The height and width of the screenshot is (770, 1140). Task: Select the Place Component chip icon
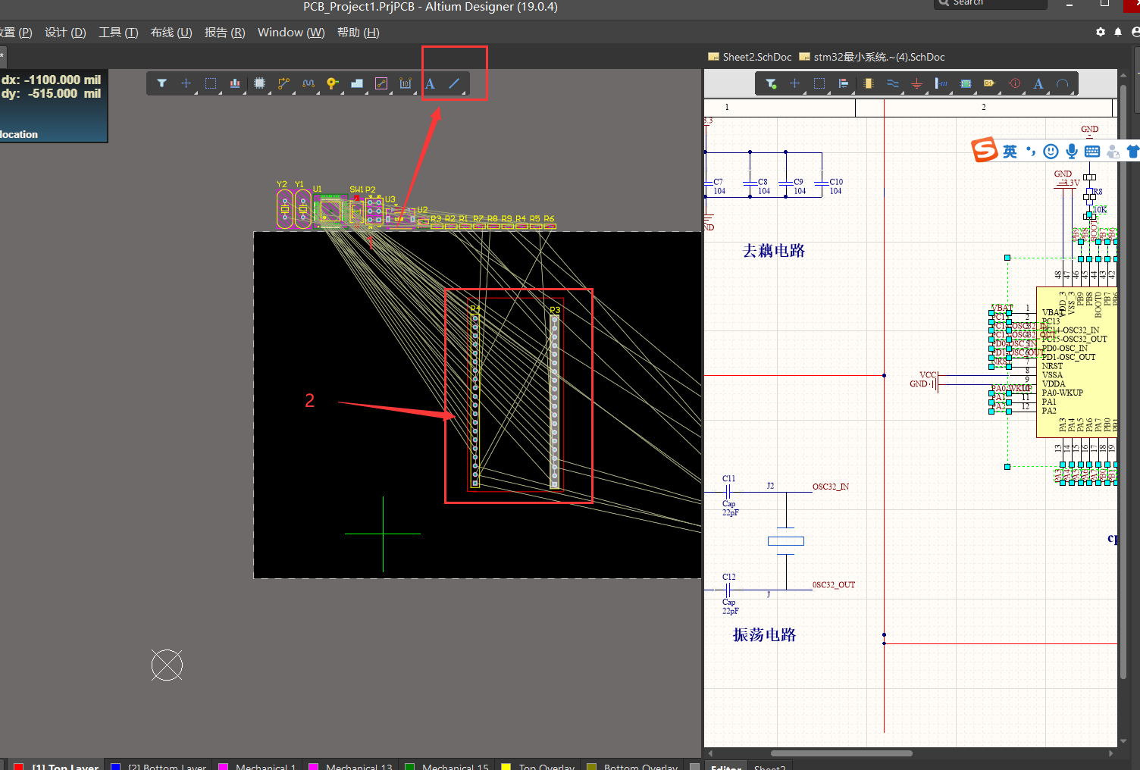pos(259,83)
